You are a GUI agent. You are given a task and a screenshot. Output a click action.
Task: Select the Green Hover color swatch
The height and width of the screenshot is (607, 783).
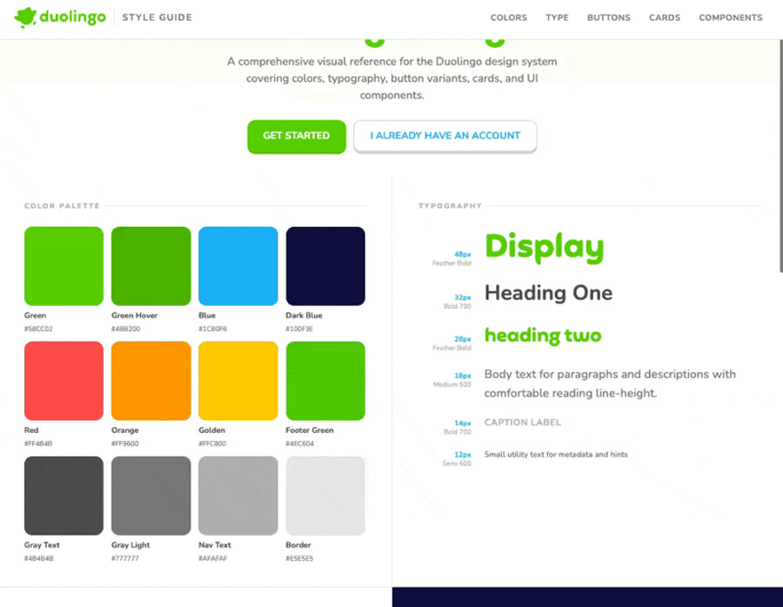point(151,266)
